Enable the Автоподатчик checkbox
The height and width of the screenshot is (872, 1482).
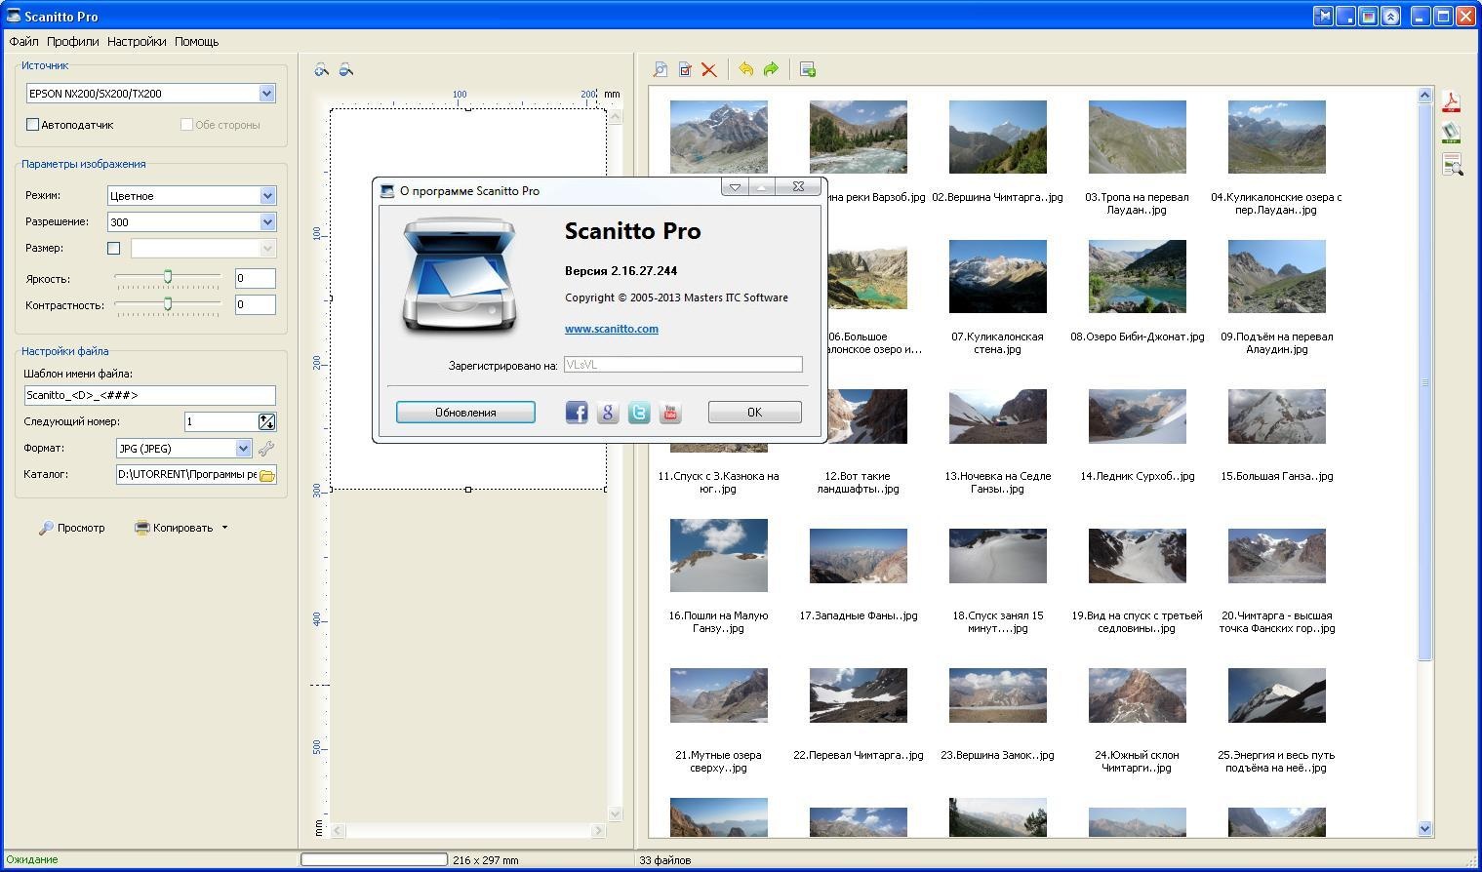pyautogui.click(x=33, y=125)
